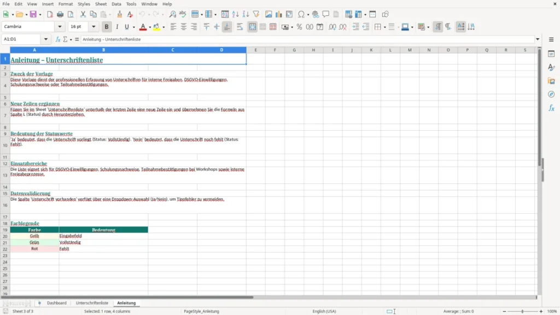This screenshot has height=315, width=560.
Task: Click zoom out minus button
Action: [504, 311]
